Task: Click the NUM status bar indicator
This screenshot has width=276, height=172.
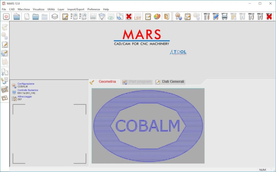Action: 262,170
